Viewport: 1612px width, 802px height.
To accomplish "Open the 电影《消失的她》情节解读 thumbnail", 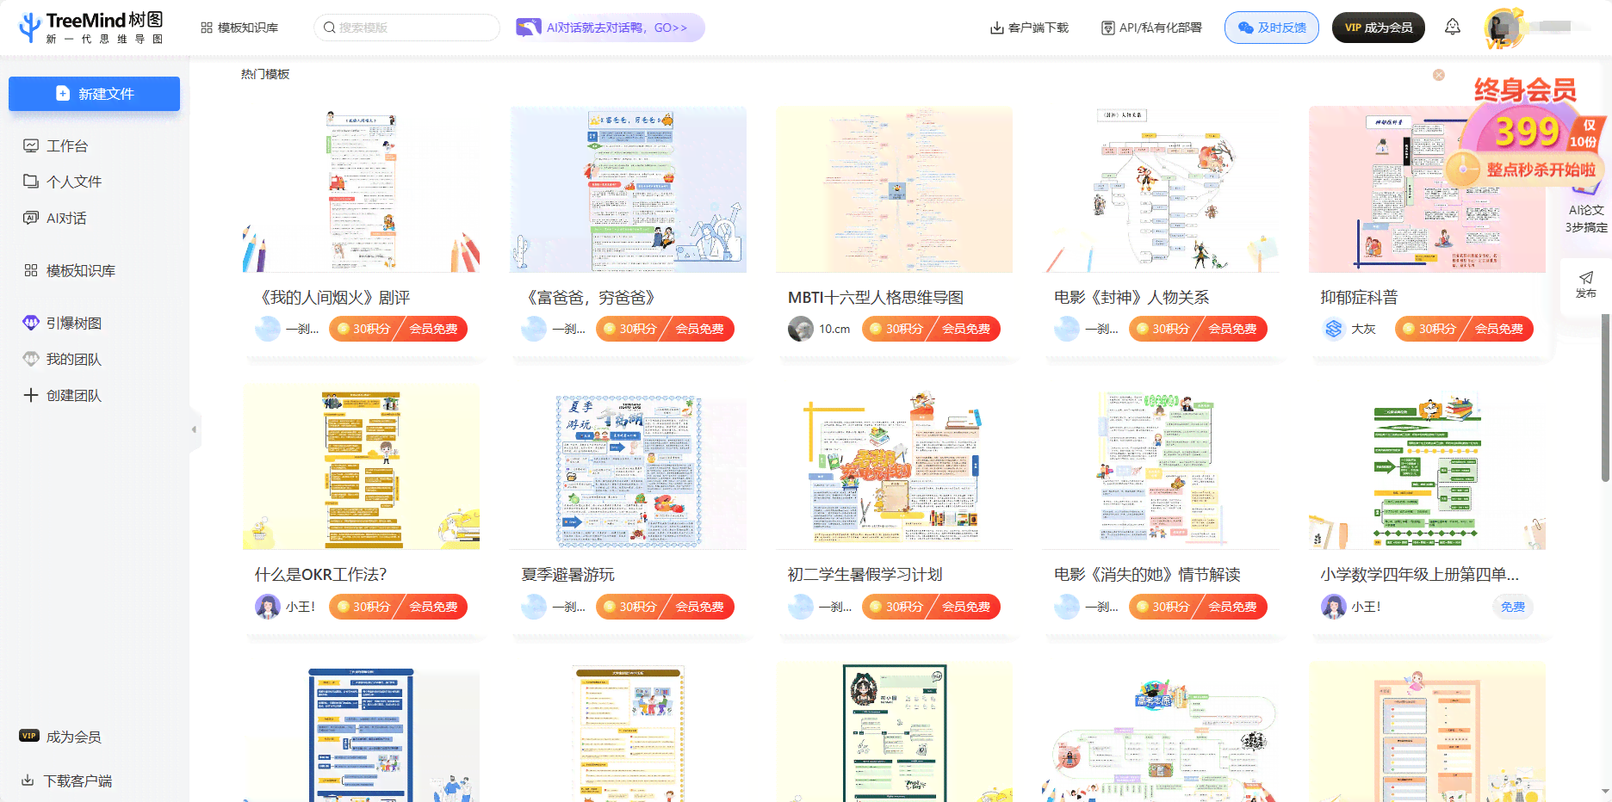I will [x=1161, y=467].
